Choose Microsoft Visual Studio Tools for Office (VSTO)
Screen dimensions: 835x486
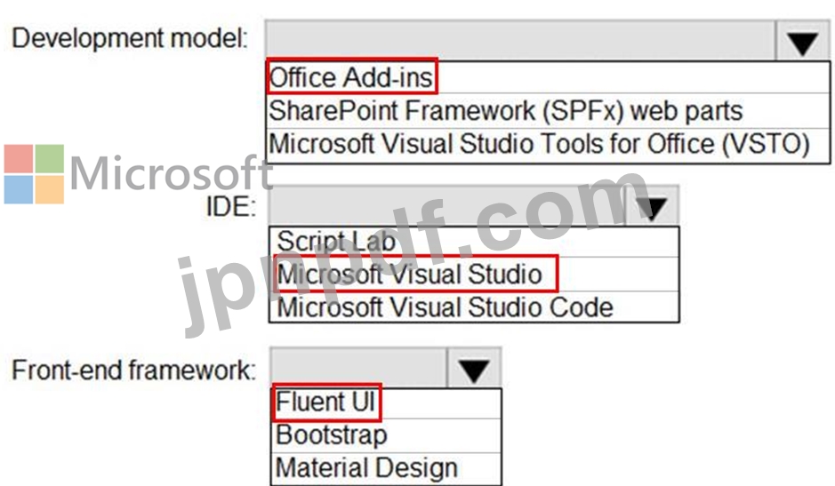(548, 144)
